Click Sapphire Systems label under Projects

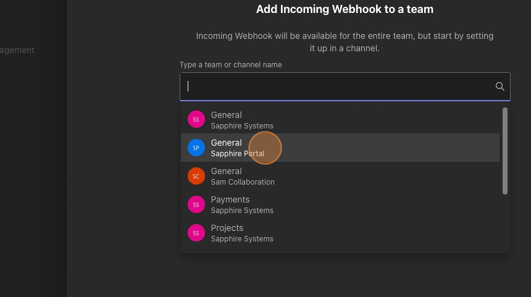(x=242, y=239)
